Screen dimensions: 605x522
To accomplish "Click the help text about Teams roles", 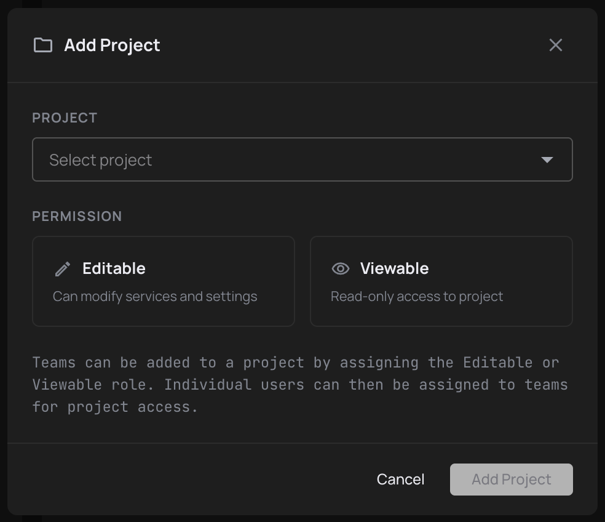I will click(300, 385).
